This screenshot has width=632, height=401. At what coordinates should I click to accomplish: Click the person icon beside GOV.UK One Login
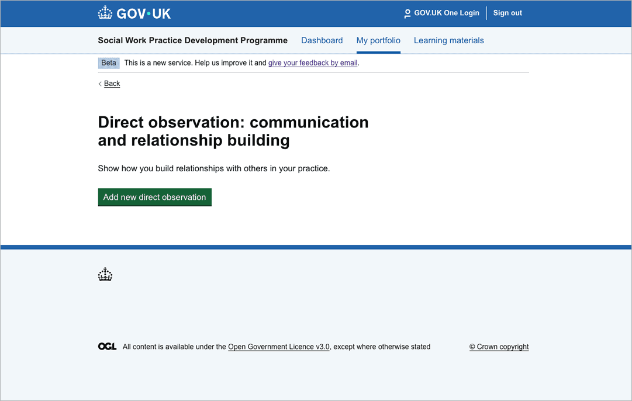pyautogui.click(x=407, y=13)
